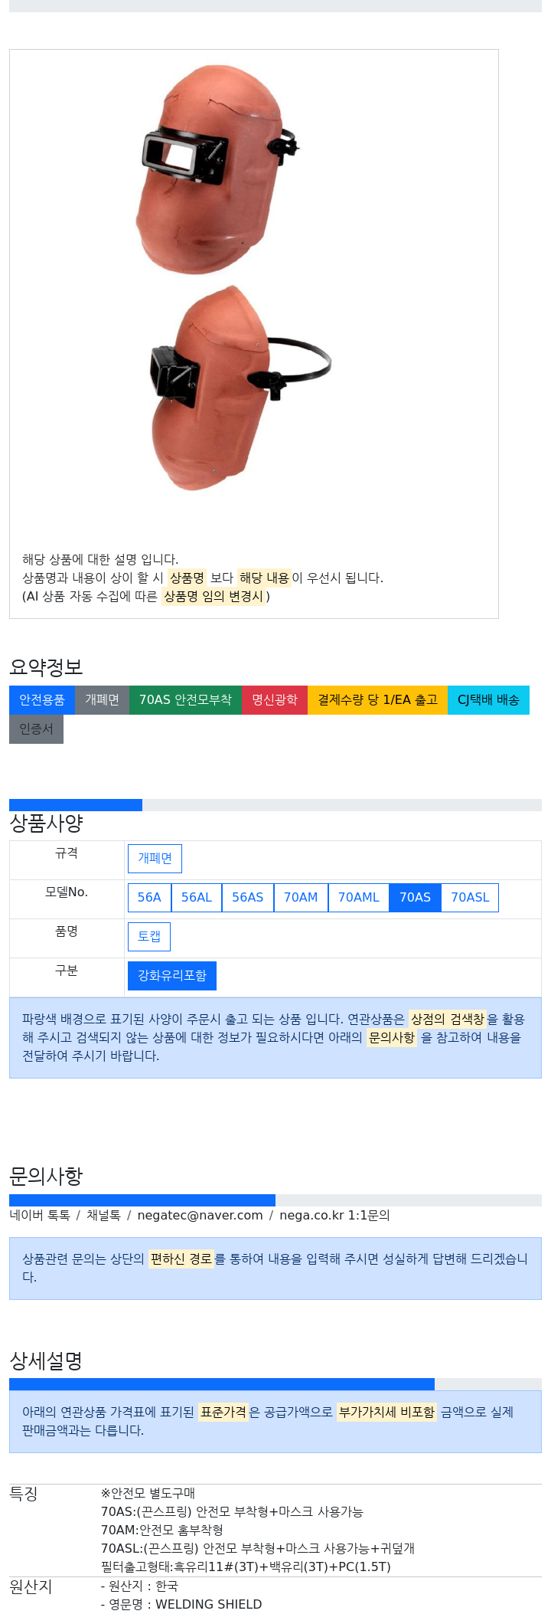The height and width of the screenshot is (1614, 551).
Task: Choose model 56AL
Action: pyautogui.click(x=197, y=898)
